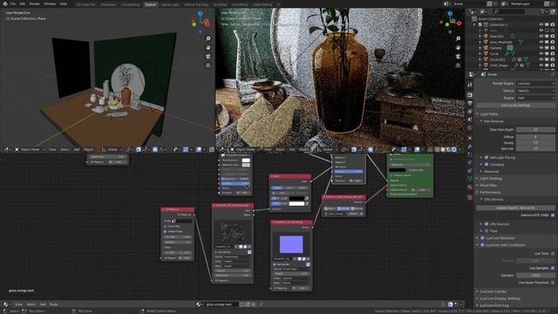This screenshot has height=314, width=558.
Task: Switch to the Compositing workspace tab
Action: (130, 4)
